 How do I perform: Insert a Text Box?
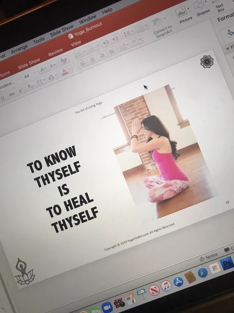coord(220,6)
